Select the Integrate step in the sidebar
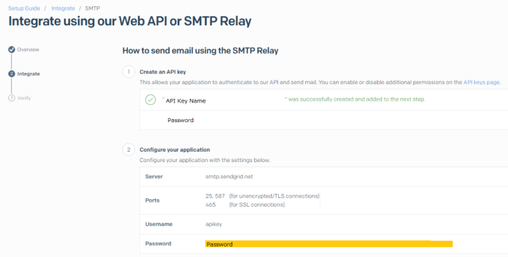The height and width of the screenshot is (257, 508). (28, 74)
